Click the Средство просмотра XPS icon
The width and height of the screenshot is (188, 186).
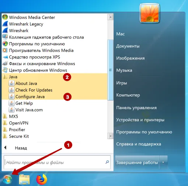tap(5, 57)
